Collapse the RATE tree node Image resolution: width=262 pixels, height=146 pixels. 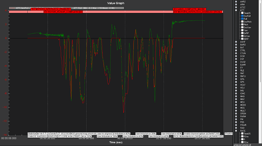[236, 131]
